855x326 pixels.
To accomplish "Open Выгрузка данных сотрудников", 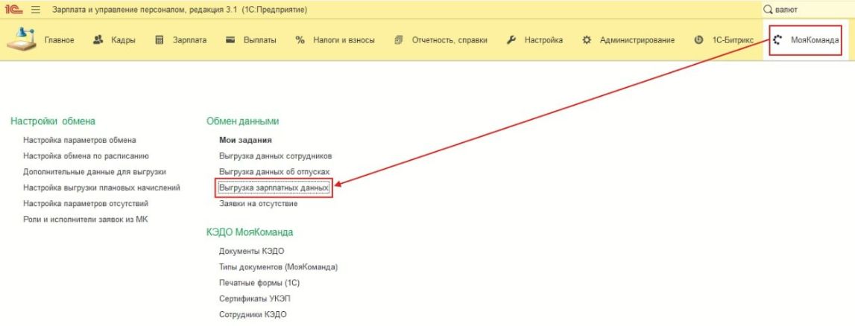I will (x=275, y=156).
